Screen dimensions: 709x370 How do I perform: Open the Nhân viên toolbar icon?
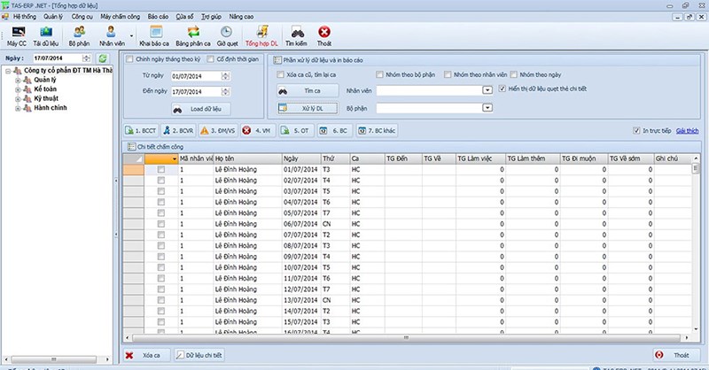[x=112, y=35]
